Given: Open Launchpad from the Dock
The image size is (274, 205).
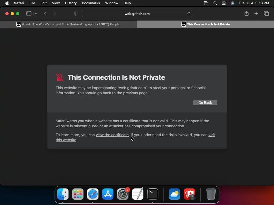Looking at the screenshot, I should 78,194.
